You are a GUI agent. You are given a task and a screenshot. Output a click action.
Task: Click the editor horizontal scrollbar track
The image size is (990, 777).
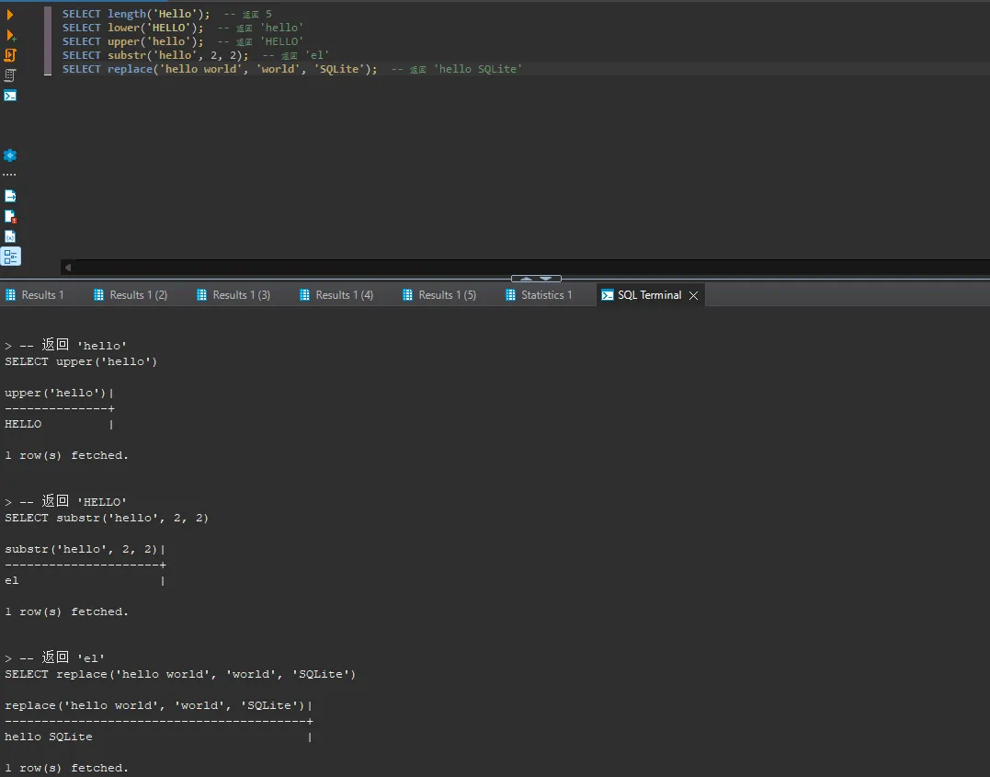tap(531, 268)
